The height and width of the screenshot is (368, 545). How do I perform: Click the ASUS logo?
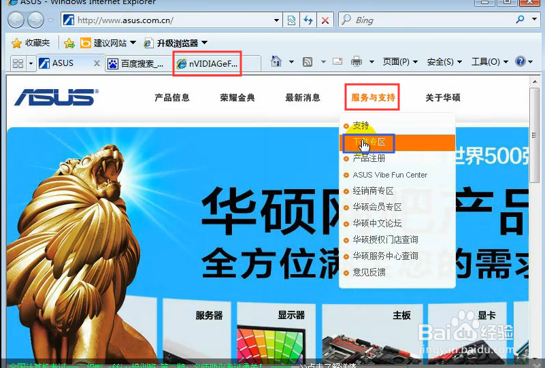(56, 97)
